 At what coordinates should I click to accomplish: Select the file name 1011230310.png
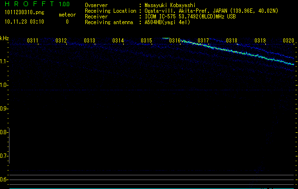(25, 12)
